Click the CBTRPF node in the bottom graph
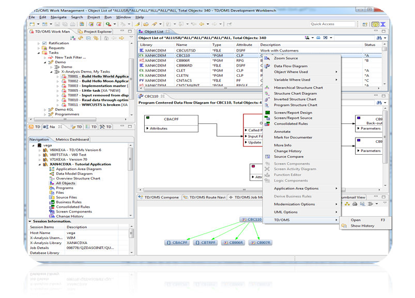Screen dimensions: 415x298 tap(205, 242)
